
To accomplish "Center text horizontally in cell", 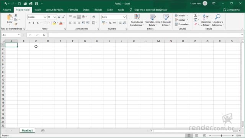I will tap(75, 23).
